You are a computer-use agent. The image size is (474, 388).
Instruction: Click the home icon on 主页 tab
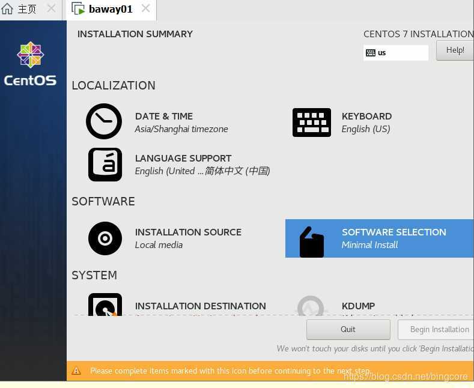[7, 9]
